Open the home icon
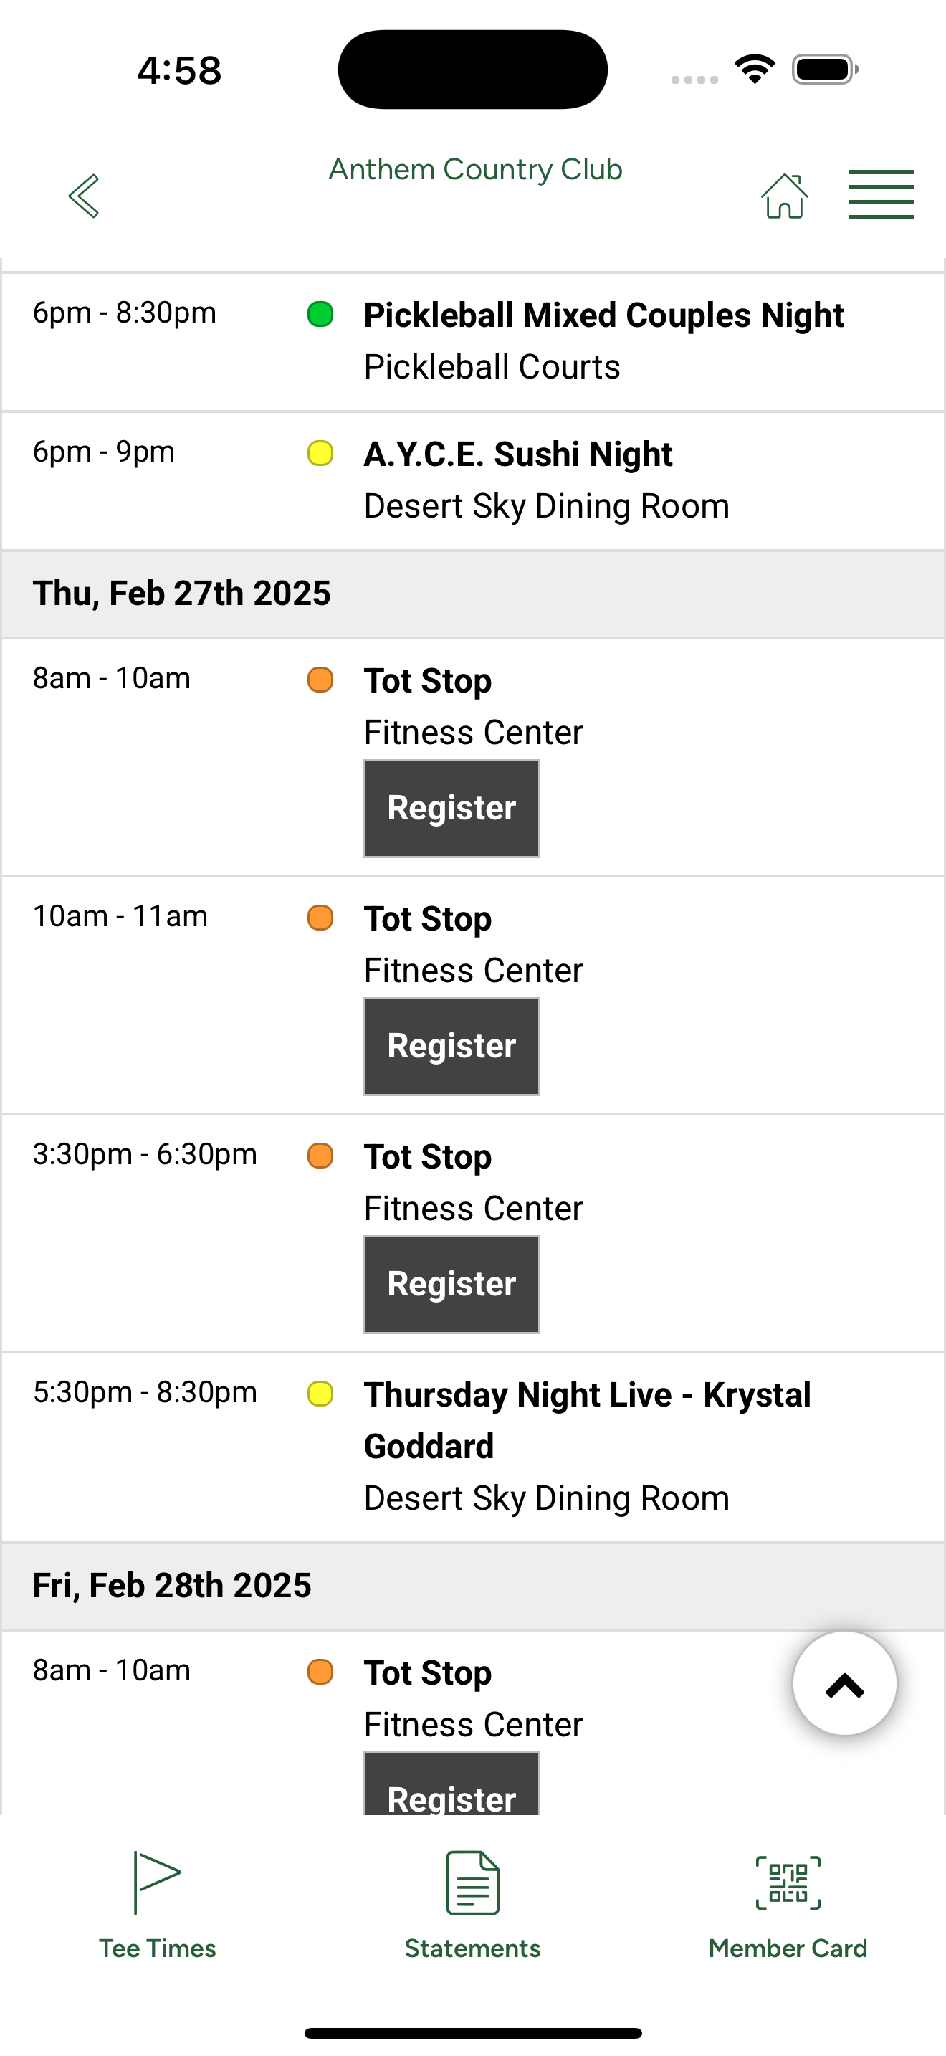Screen dimensions: 946x2056 click(x=785, y=196)
